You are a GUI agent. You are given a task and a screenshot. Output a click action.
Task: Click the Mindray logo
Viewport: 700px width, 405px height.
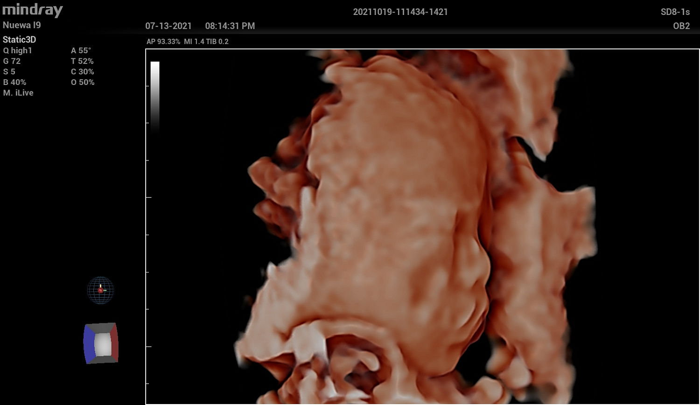[32, 10]
